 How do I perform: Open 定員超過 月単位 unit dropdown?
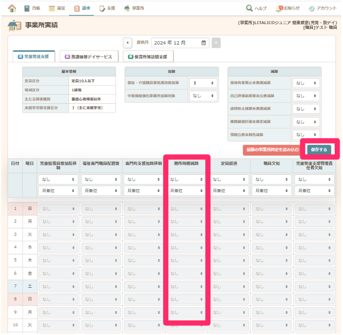pos(229,190)
